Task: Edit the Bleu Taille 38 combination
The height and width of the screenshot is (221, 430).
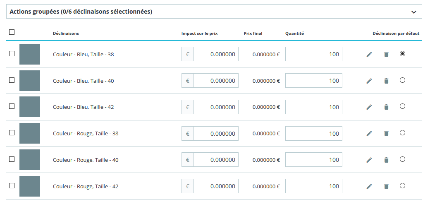Action: 369,55
